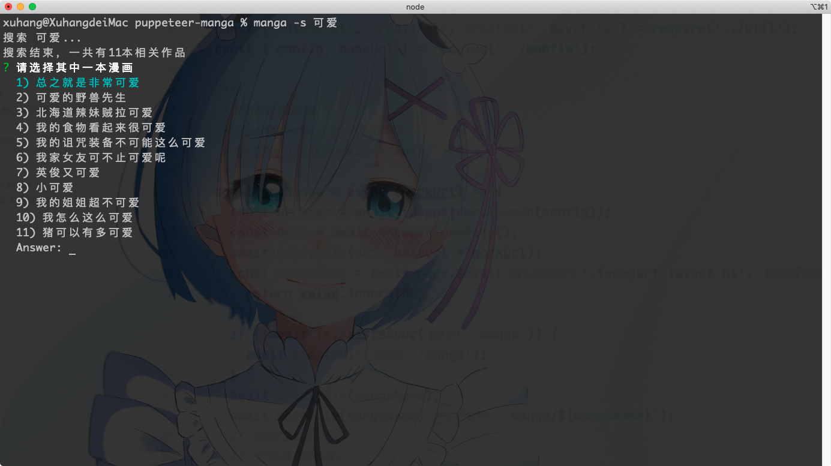831x466 pixels.
Task: Select option 6 我家女友可不止可爱呢
Action: [x=91, y=158]
